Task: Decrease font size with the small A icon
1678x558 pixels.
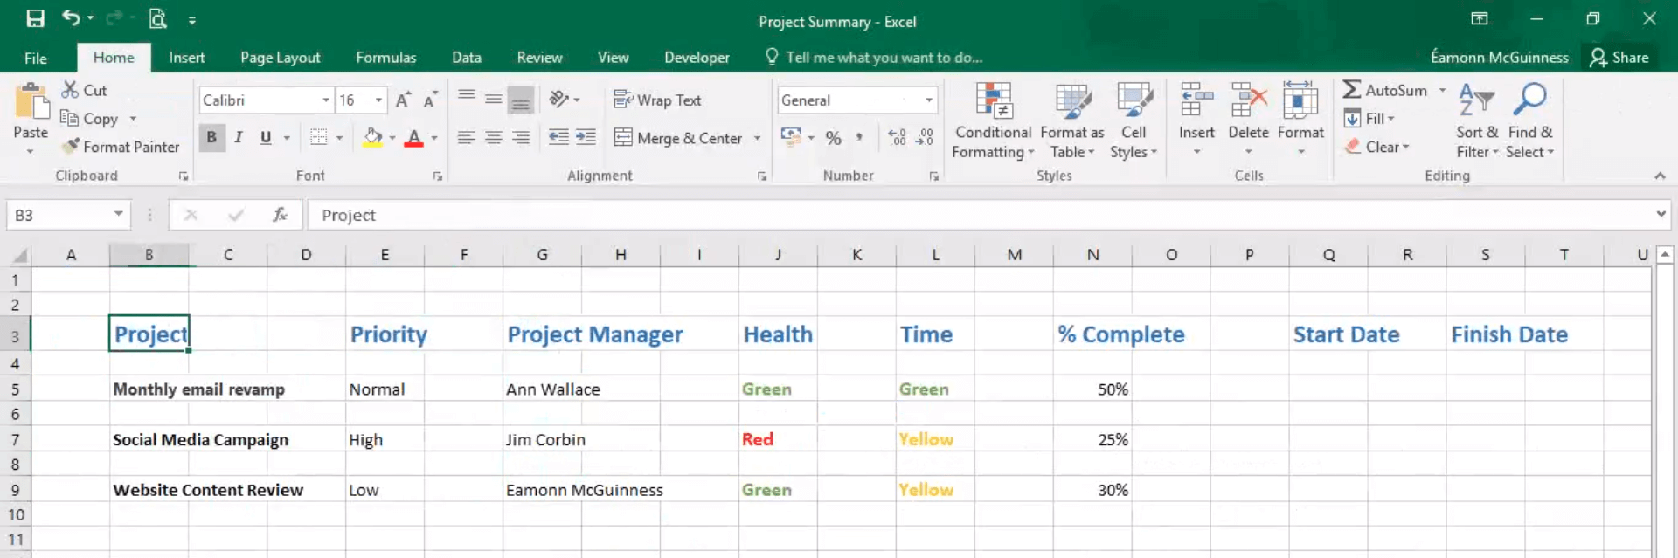Action: tap(430, 100)
